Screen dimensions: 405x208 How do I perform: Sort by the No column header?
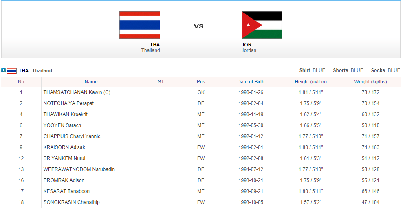(x=21, y=82)
